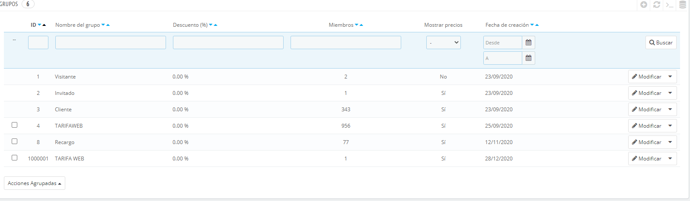Refresh the groups list
Viewport: 690px width, 201px height.
tap(657, 5)
